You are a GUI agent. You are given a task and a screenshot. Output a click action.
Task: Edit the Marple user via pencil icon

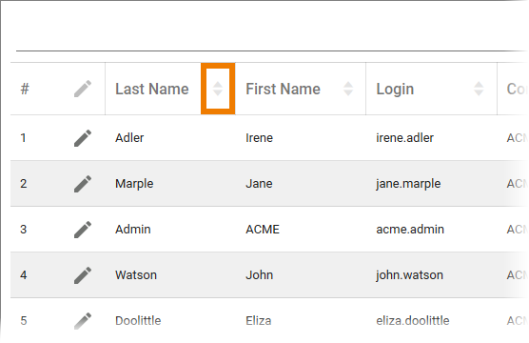pos(83,184)
